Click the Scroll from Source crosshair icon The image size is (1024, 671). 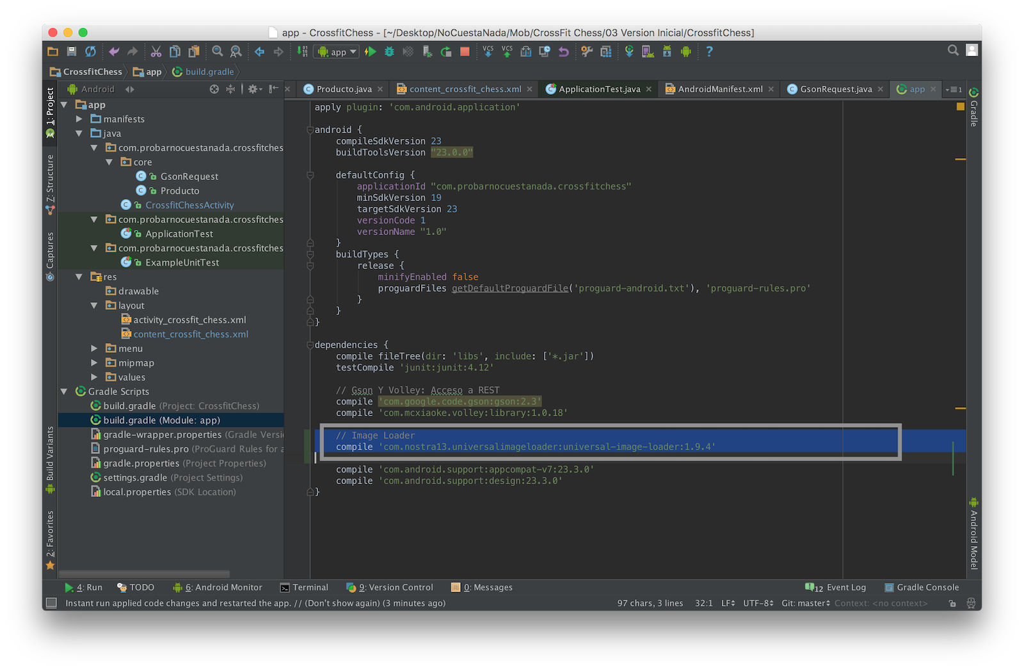coord(214,89)
